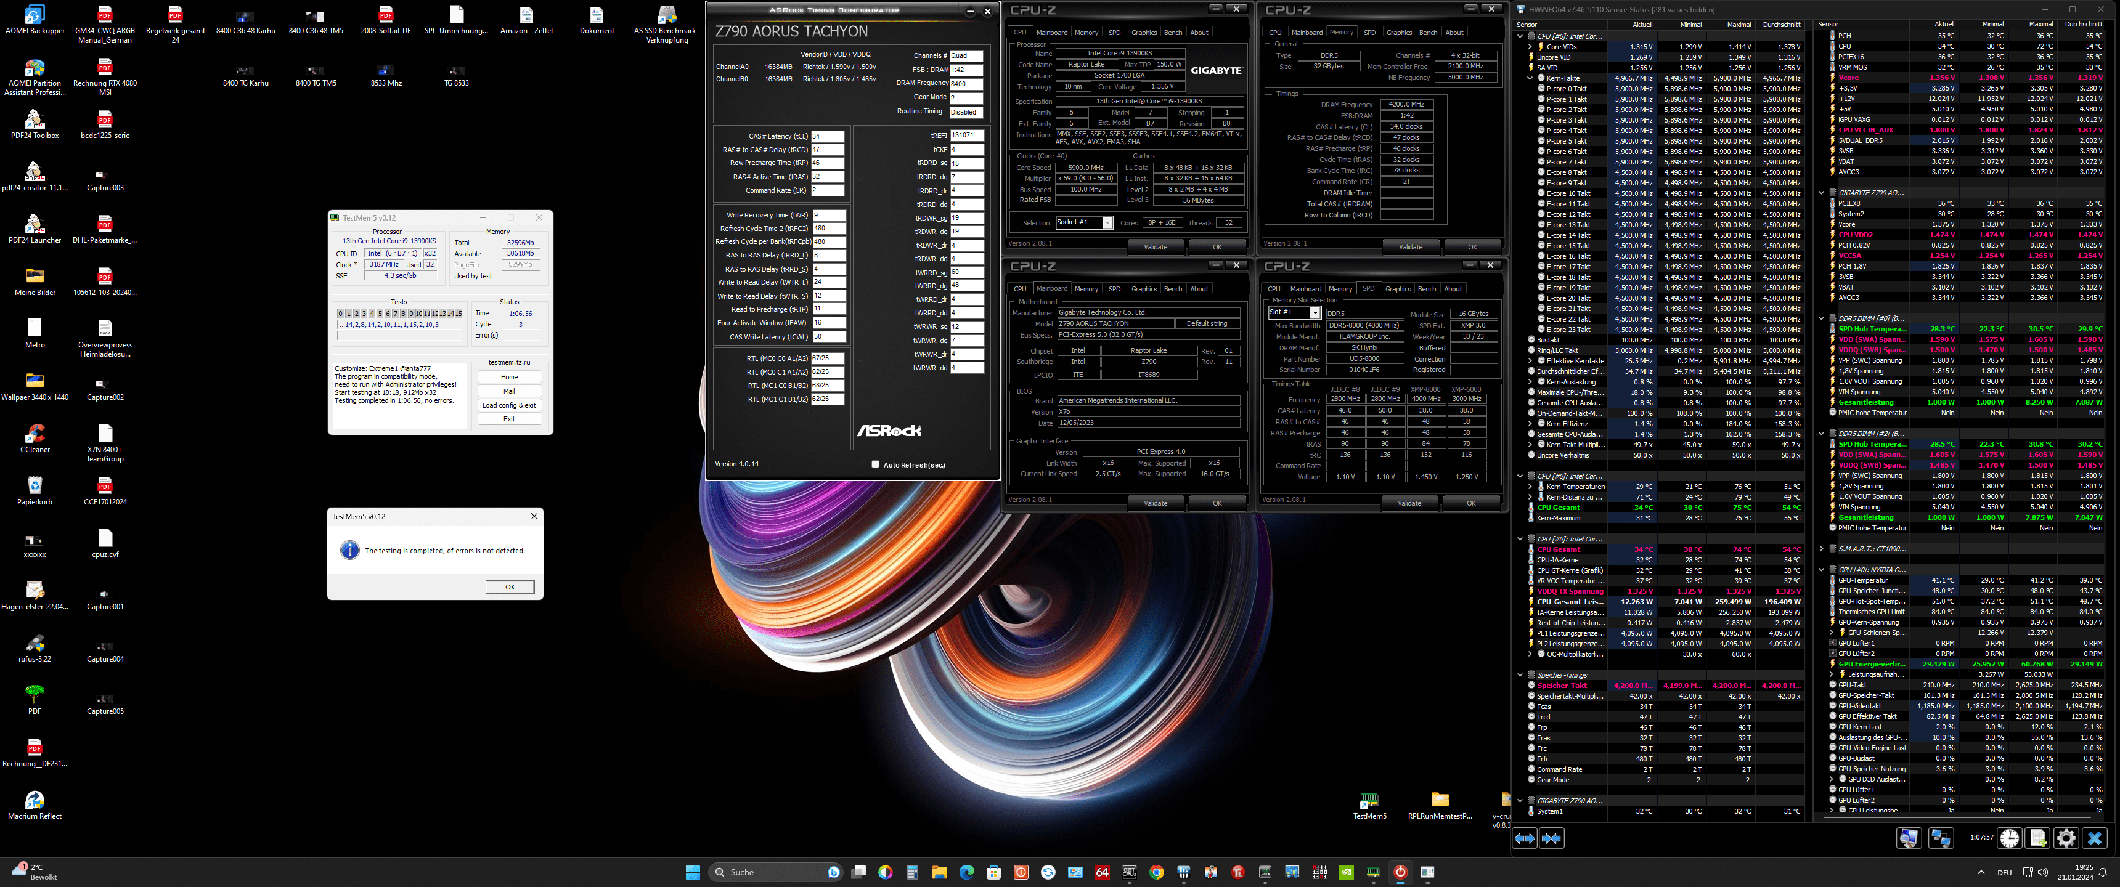
Task: Click Exit button in TestMem5
Action: click(510, 419)
